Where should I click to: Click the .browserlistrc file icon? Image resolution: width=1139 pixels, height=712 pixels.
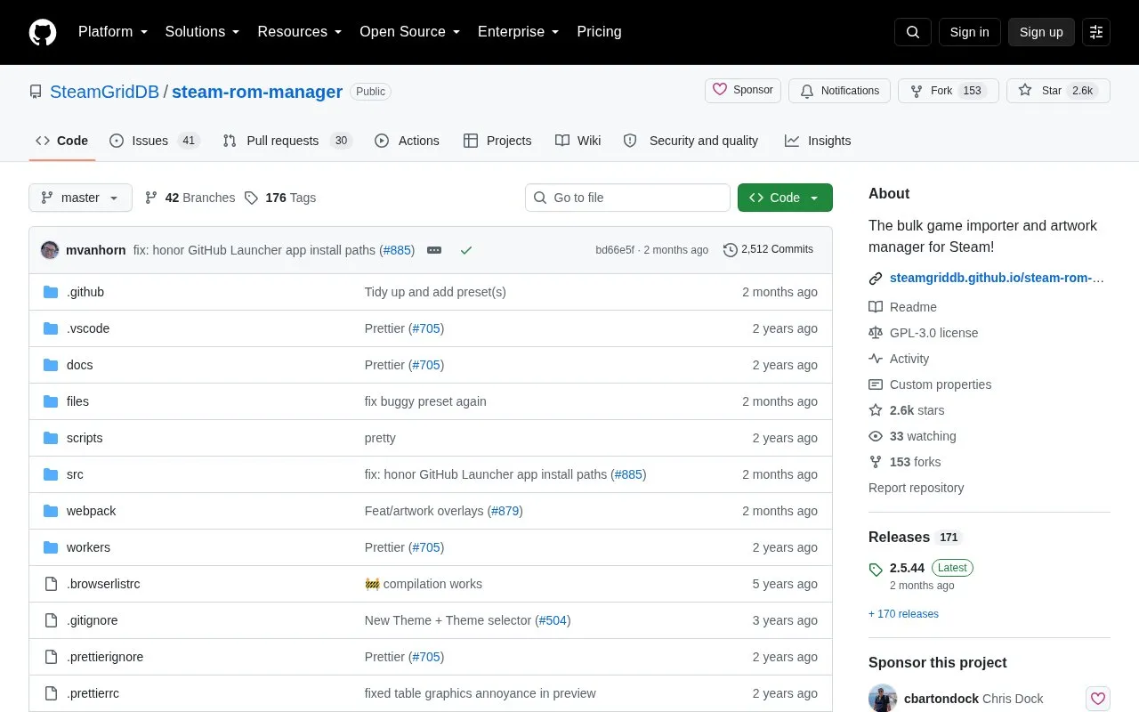pos(51,584)
